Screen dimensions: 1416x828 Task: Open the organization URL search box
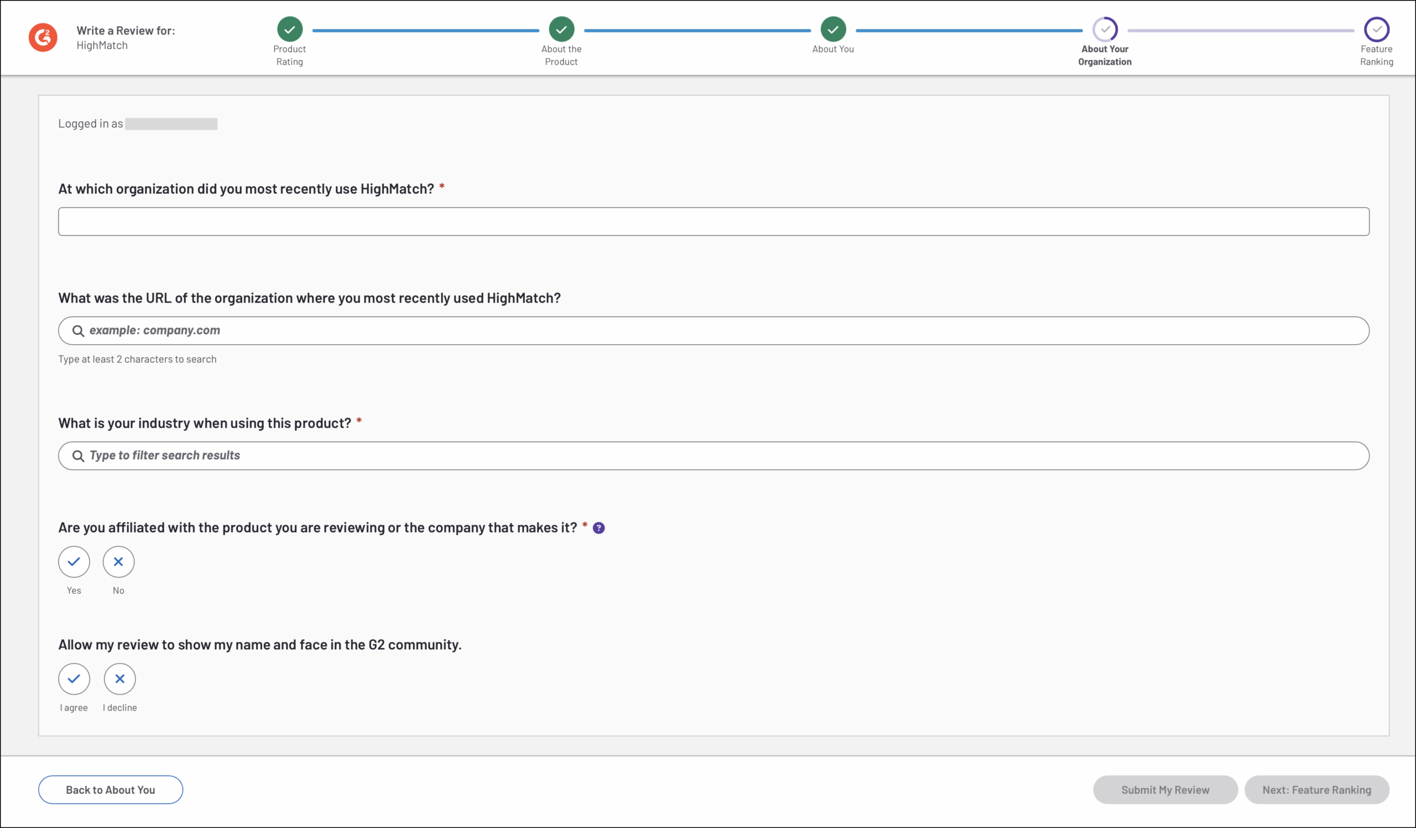714,331
